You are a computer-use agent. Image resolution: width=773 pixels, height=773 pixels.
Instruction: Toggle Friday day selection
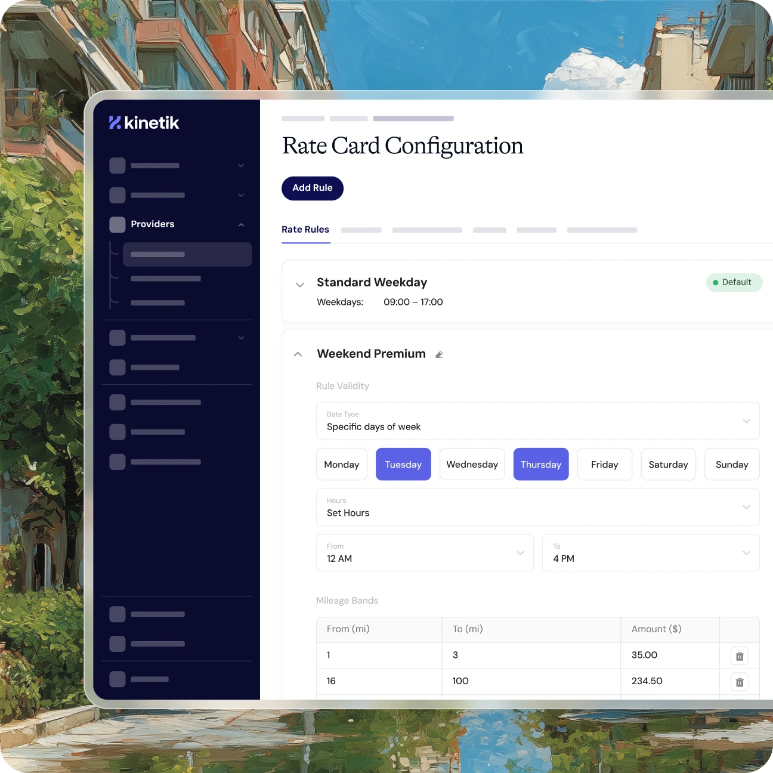pos(605,464)
